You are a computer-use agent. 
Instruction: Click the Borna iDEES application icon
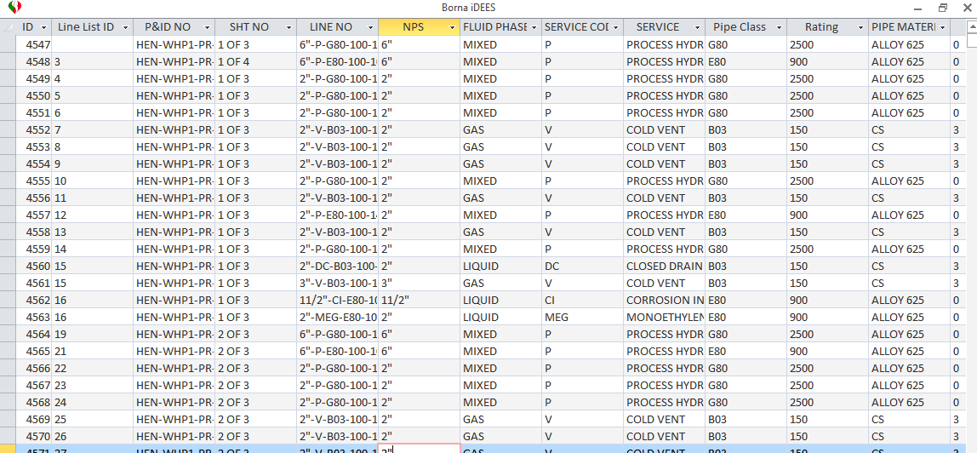point(15,8)
